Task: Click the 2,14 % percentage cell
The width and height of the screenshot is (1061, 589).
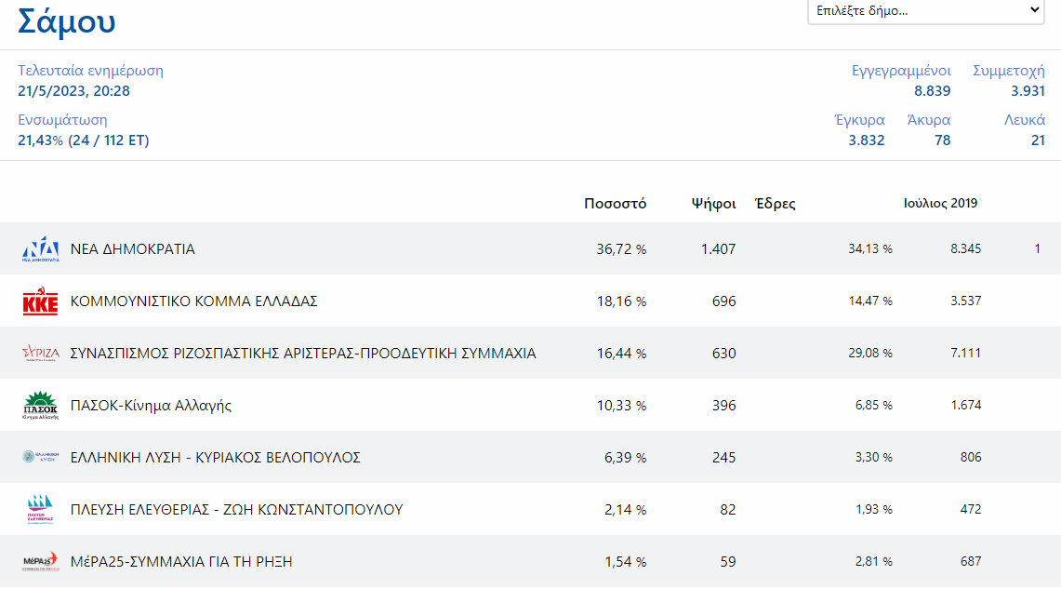Action: [x=625, y=510]
